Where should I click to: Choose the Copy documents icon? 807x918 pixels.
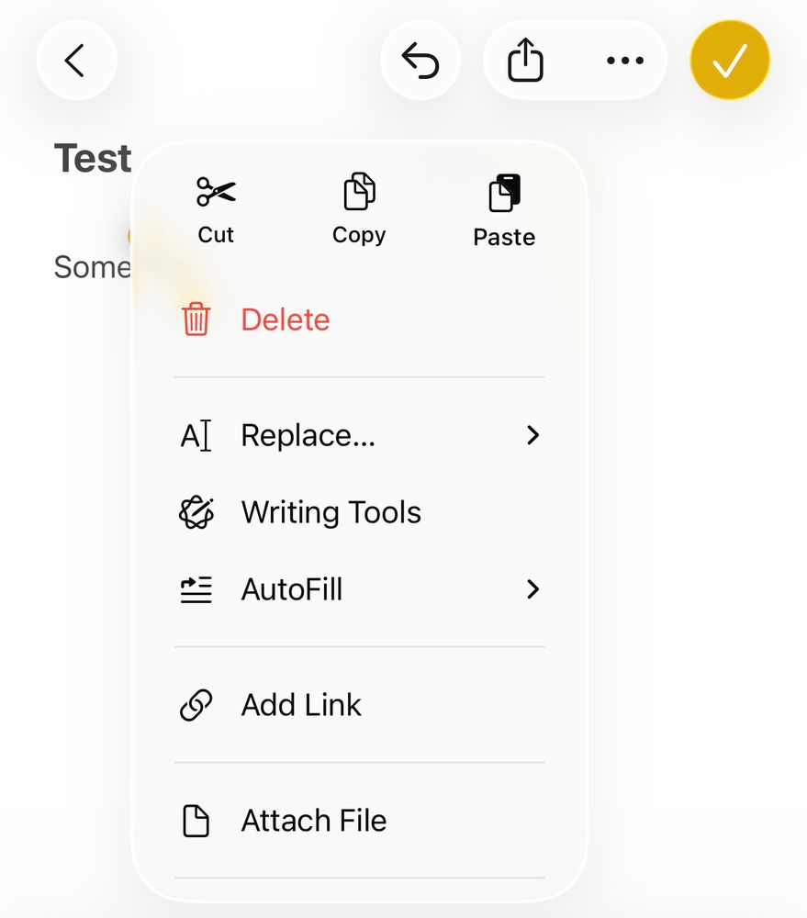359,192
